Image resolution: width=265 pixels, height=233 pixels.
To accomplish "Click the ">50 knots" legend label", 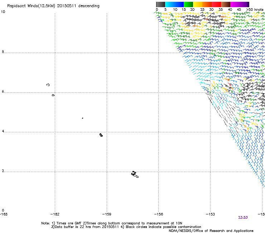I will 255,10.
